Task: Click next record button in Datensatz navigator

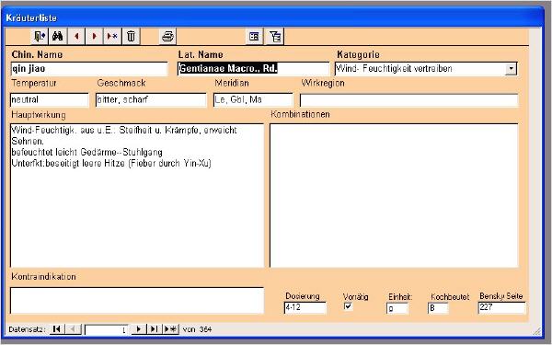Action: pyautogui.click(x=139, y=329)
